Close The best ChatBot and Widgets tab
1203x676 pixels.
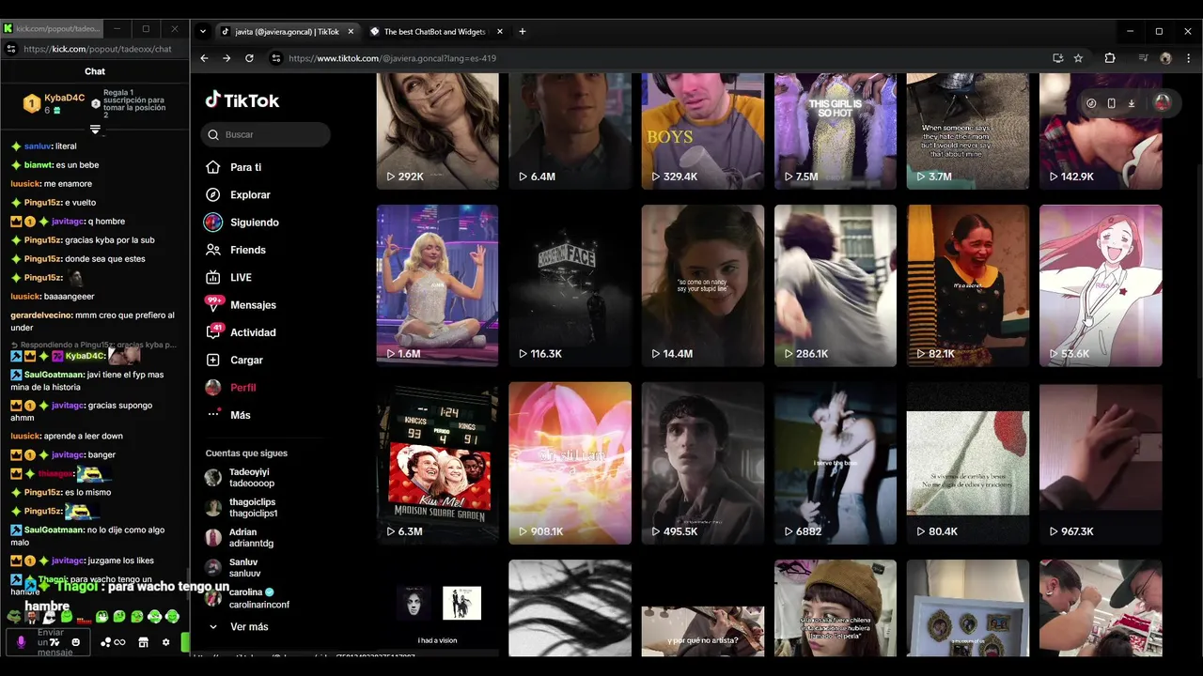click(x=500, y=31)
